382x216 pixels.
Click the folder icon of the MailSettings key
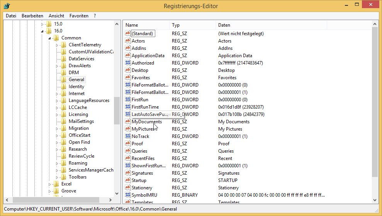64,121
